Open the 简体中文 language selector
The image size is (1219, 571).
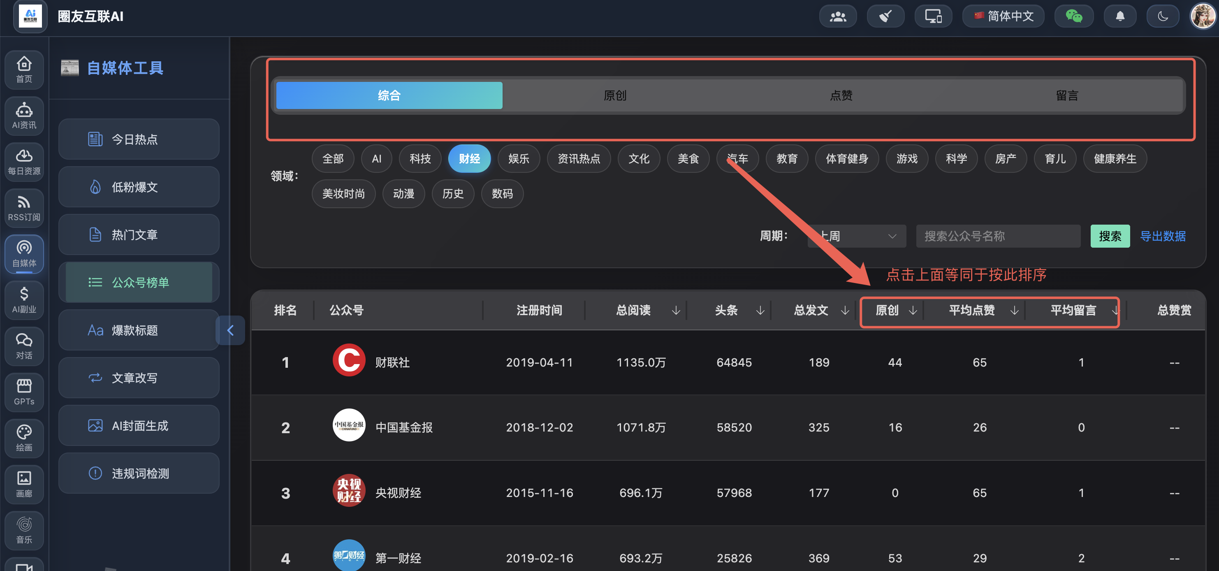coord(1003,16)
